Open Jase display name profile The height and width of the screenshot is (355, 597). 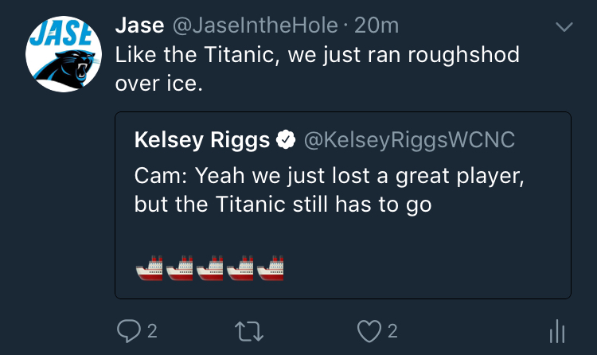tap(140, 25)
